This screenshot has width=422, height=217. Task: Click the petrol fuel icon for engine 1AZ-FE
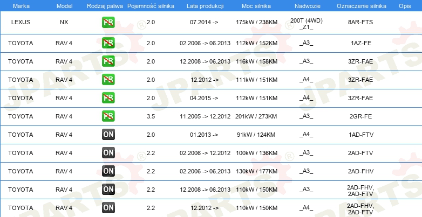tap(108, 43)
